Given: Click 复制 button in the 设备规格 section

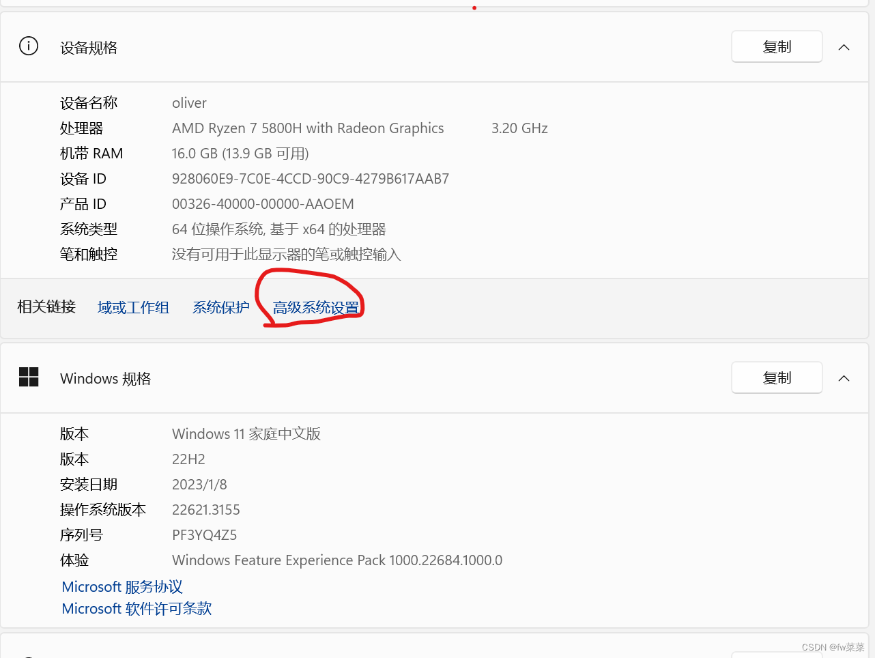Looking at the screenshot, I should (x=776, y=46).
